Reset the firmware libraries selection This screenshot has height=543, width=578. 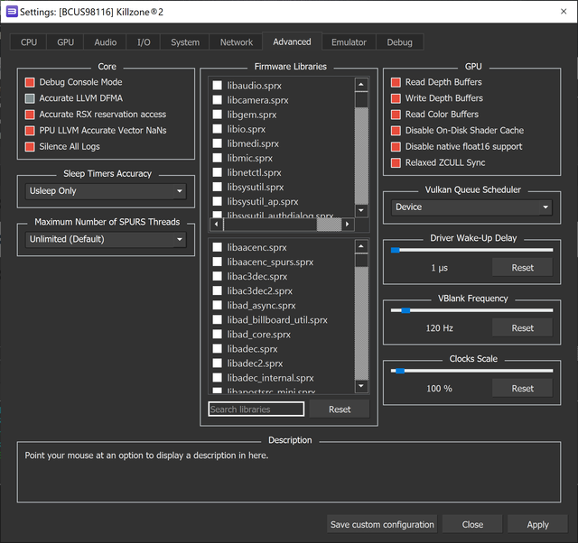coord(340,410)
